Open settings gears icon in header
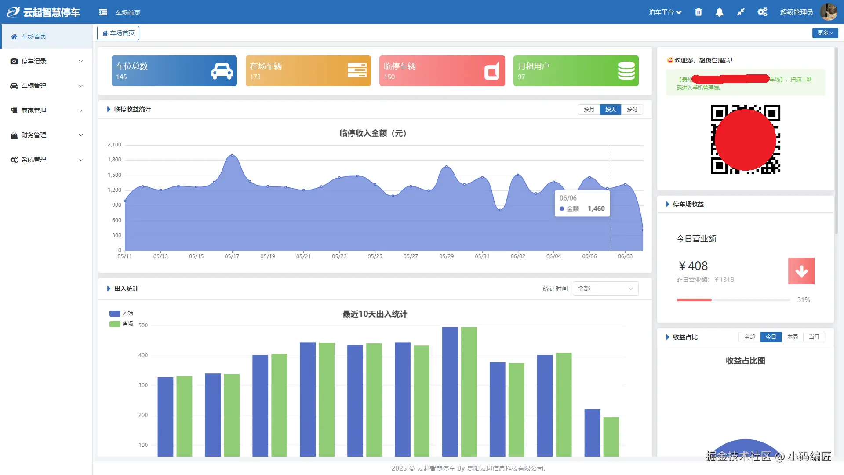This screenshot has height=475, width=844. [x=762, y=12]
